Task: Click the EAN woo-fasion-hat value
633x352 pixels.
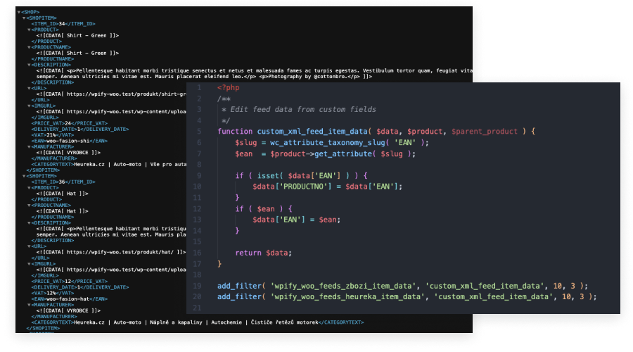Action: point(68,299)
